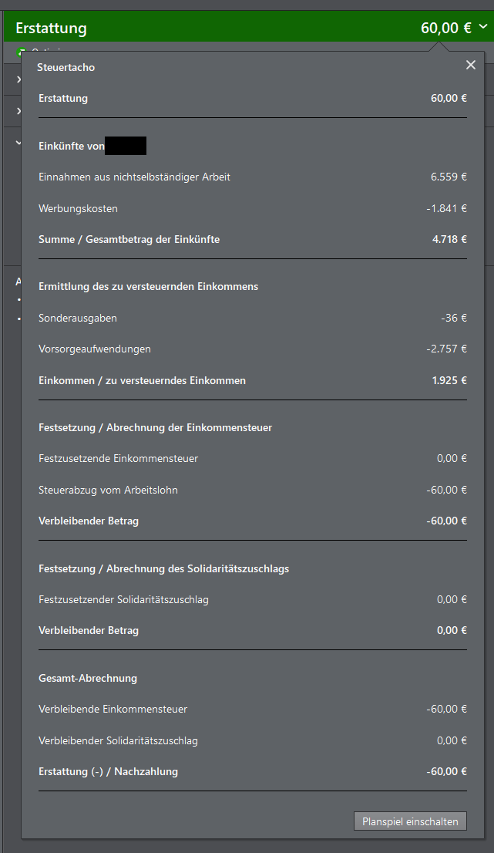Click the small green icon below the Erstattung header
Screen dimensions: 494x853
click(19, 52)
